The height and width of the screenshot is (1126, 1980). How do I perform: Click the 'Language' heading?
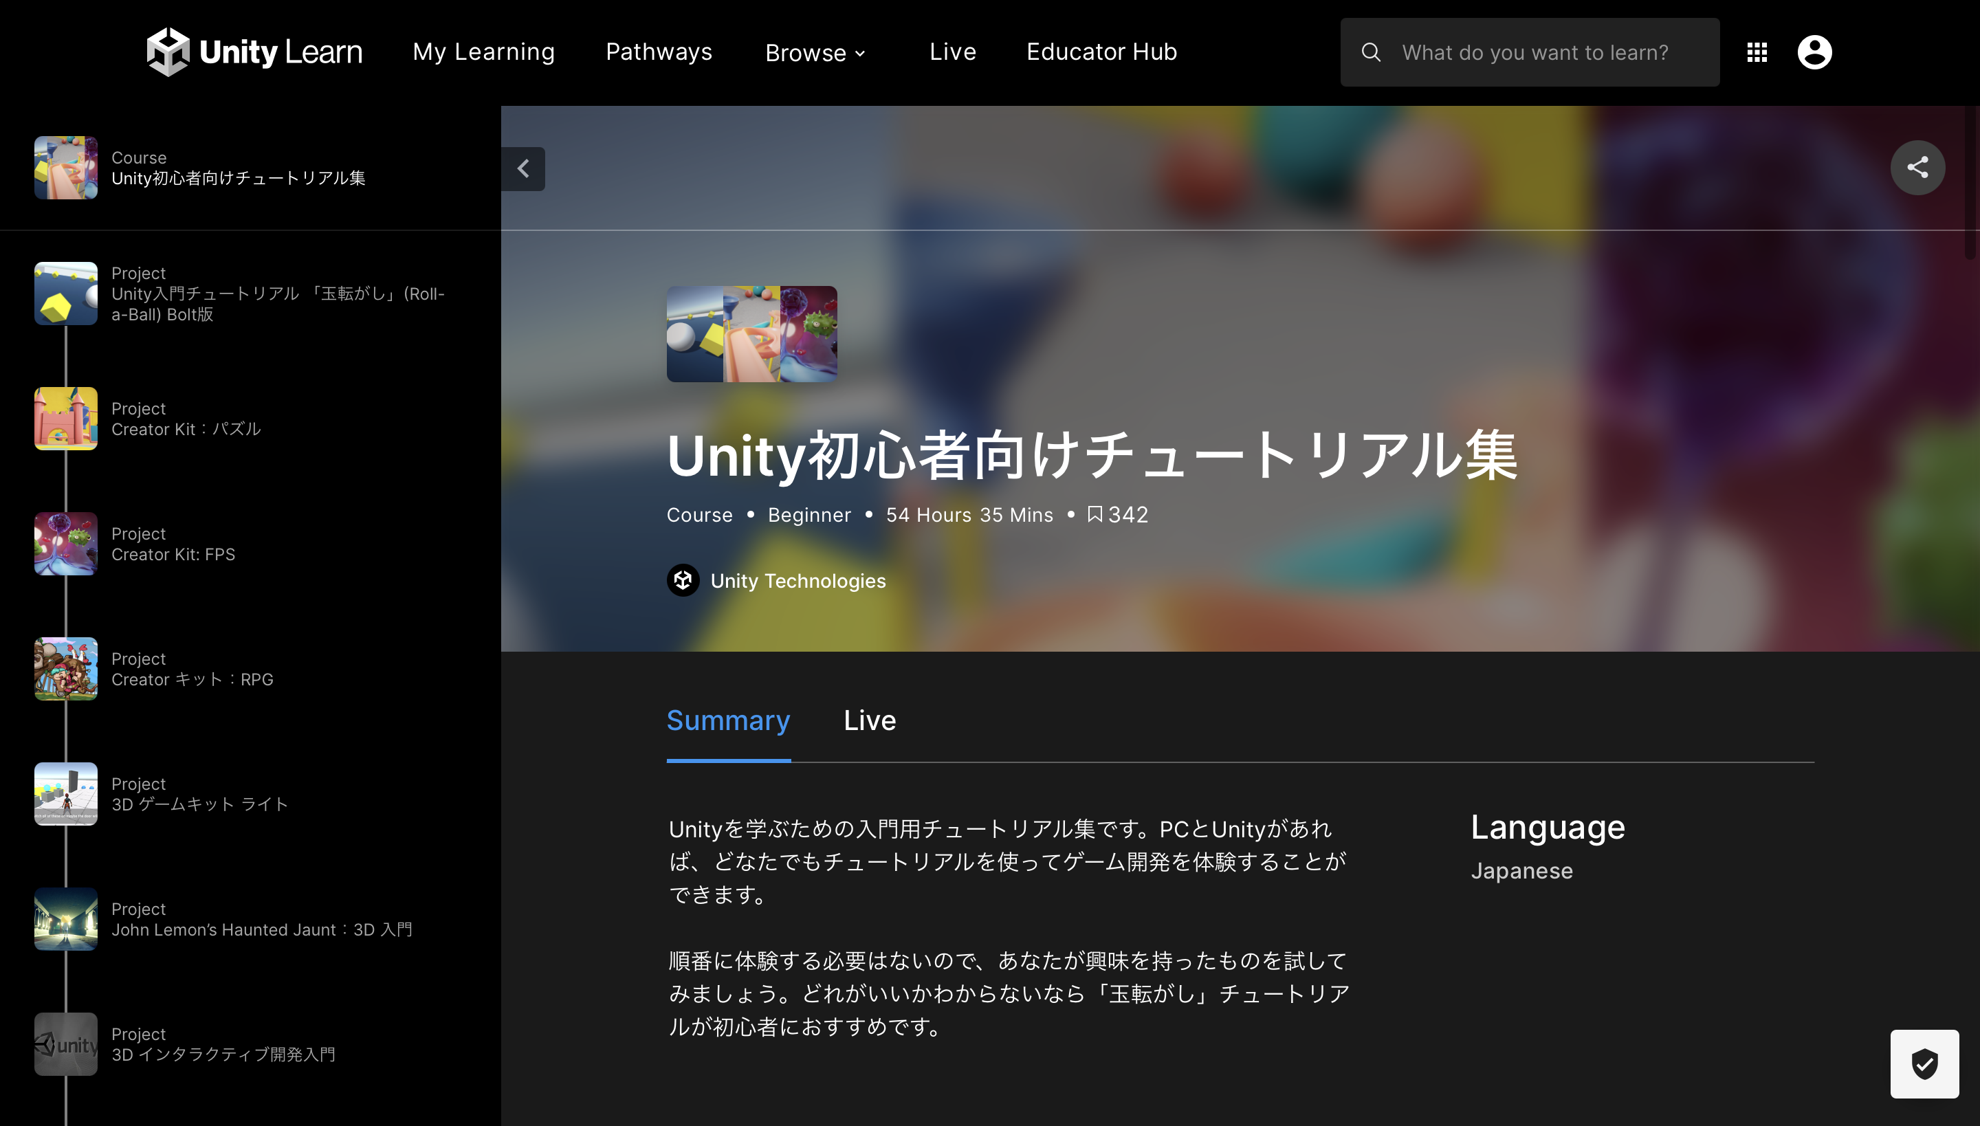point(1548,828)
